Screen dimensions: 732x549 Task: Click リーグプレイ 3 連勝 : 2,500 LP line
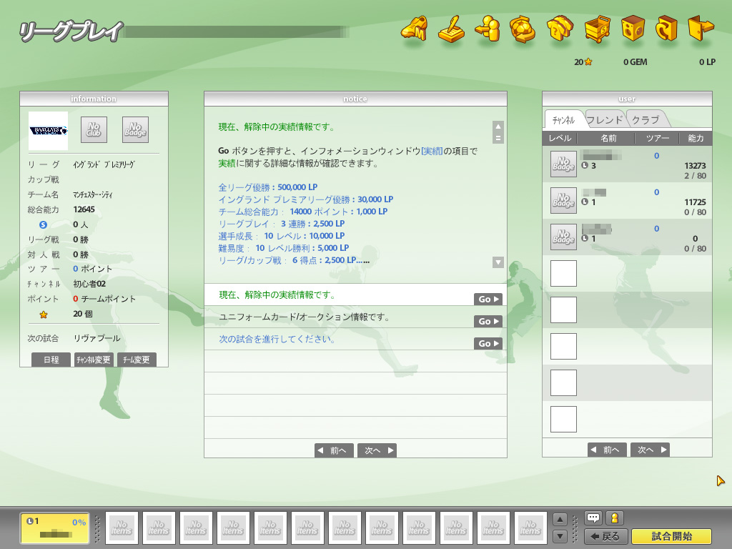(x=282, y=224)
